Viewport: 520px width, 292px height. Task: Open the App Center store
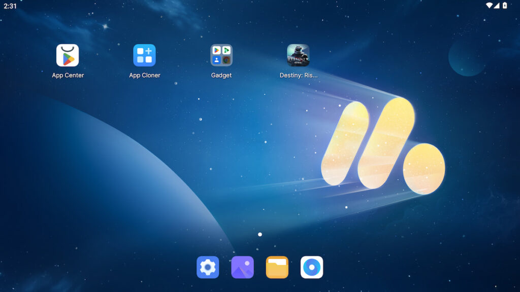point(67,56)
